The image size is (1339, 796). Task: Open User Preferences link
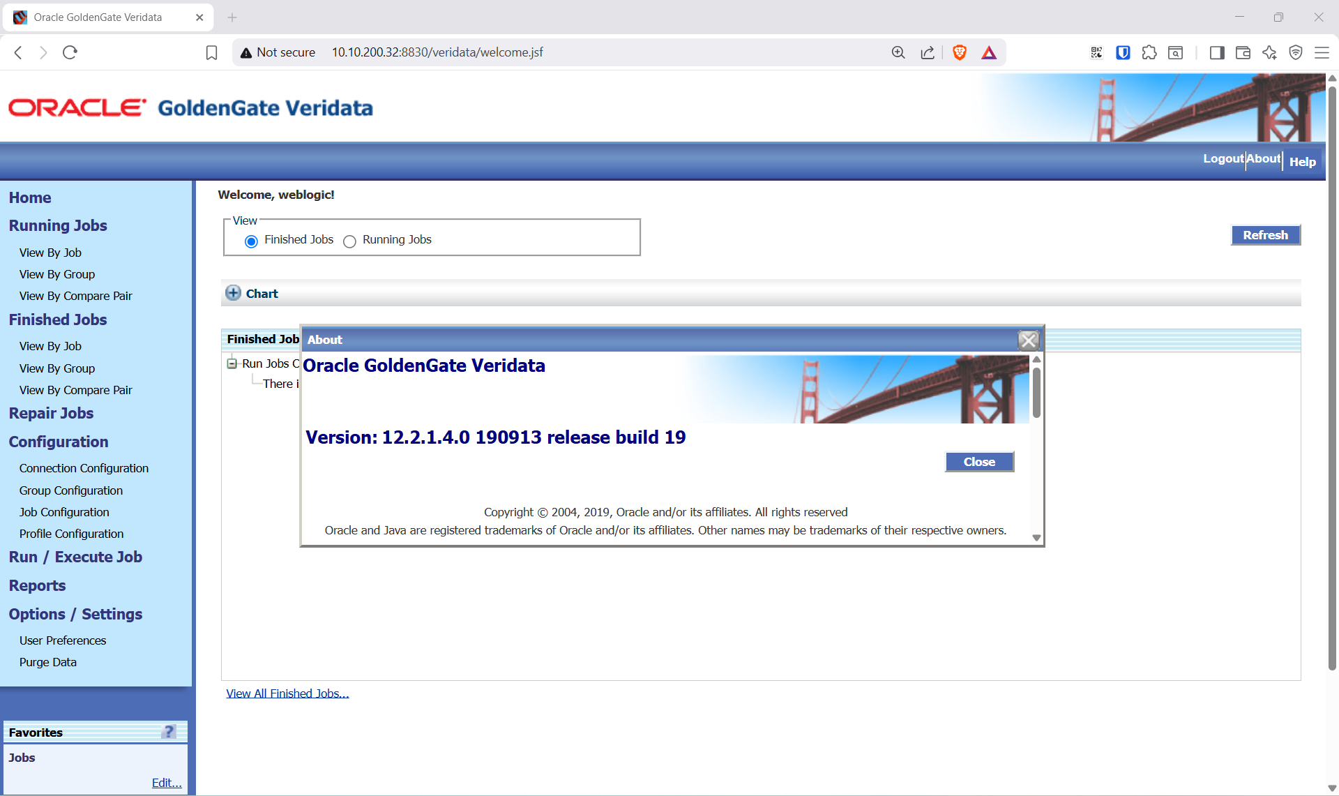(63, 640)
